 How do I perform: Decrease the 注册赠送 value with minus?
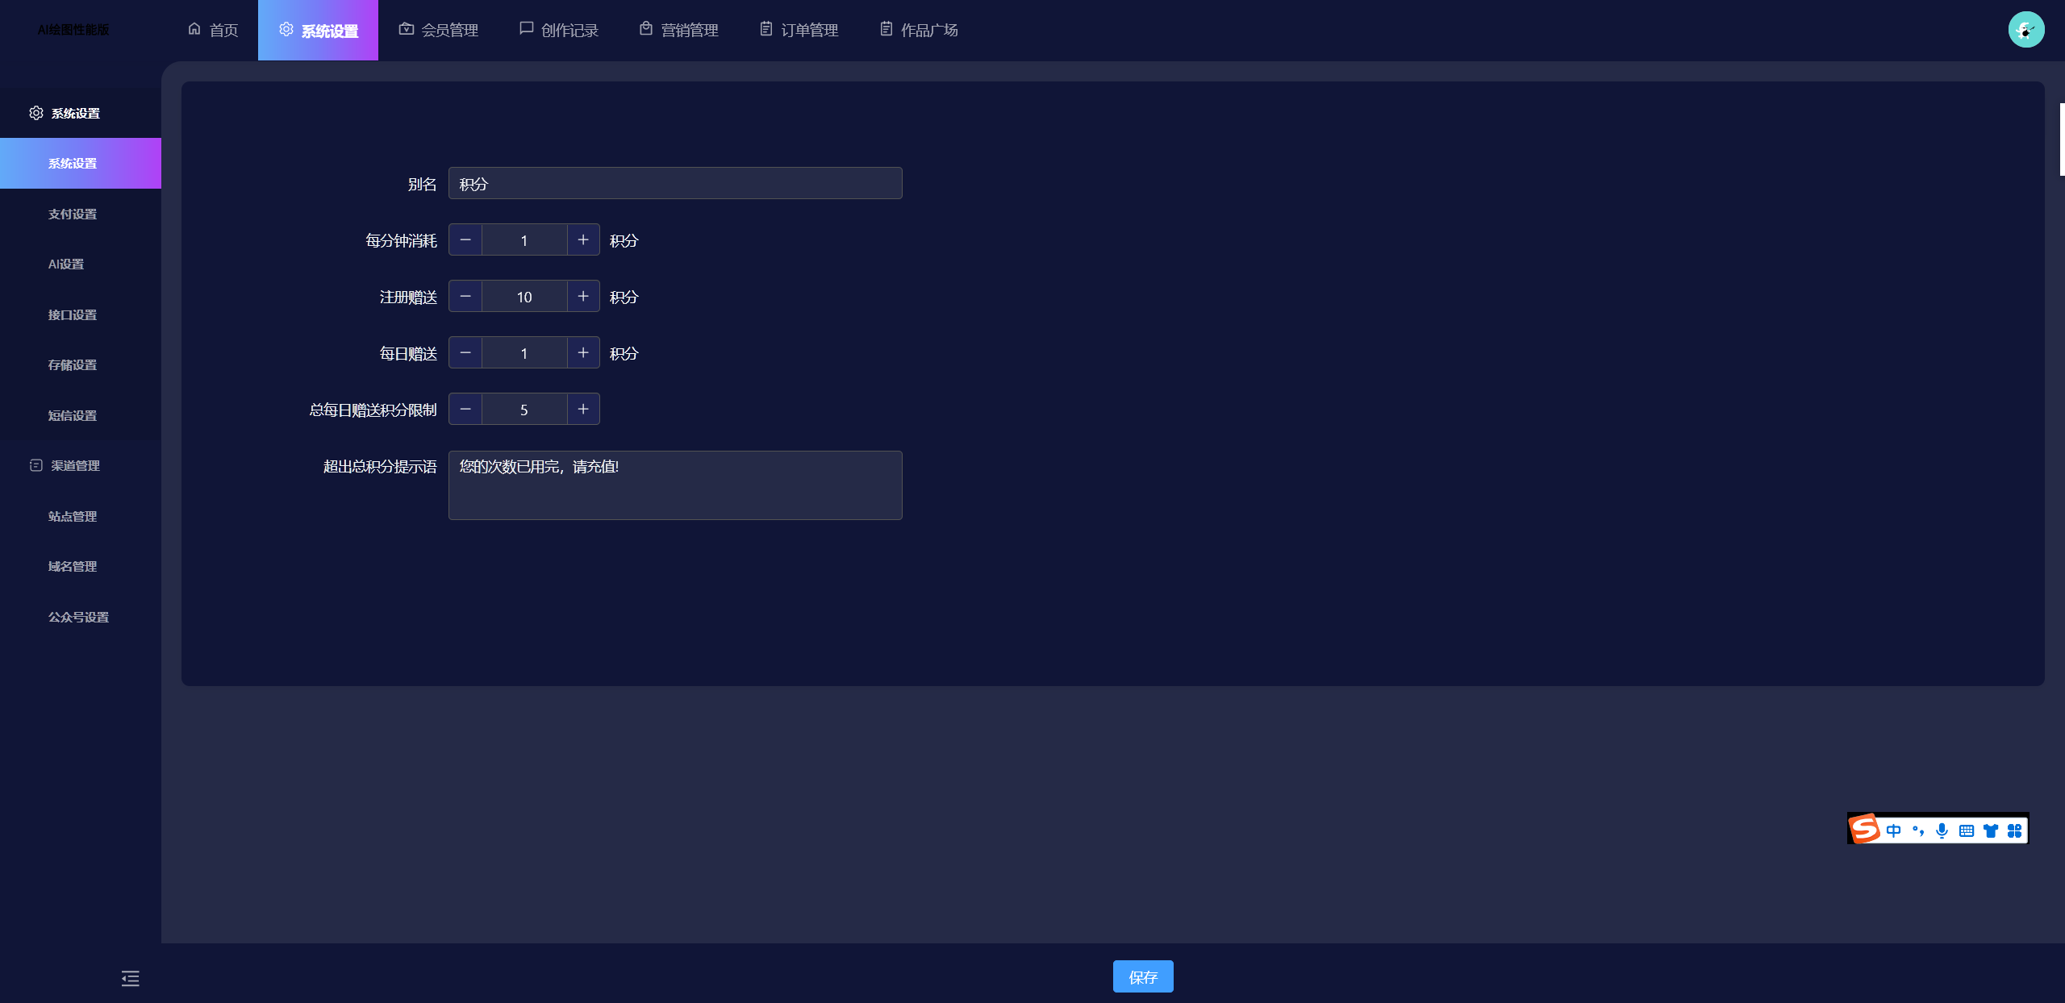[465, 297]
